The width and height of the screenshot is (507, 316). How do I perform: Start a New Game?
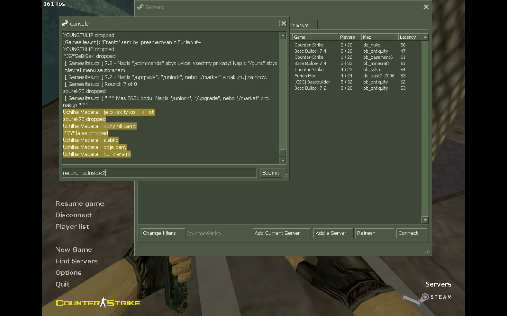[x=74, y=250]
